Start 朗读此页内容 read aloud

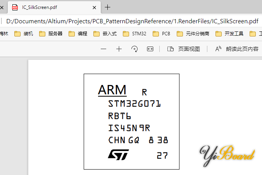coord(237,49)
